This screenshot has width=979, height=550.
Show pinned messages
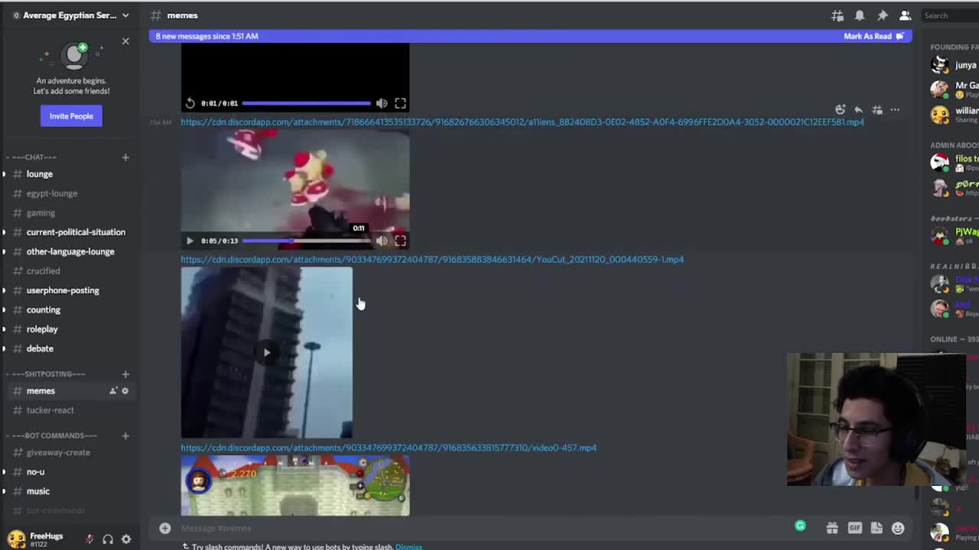[882, 15]
